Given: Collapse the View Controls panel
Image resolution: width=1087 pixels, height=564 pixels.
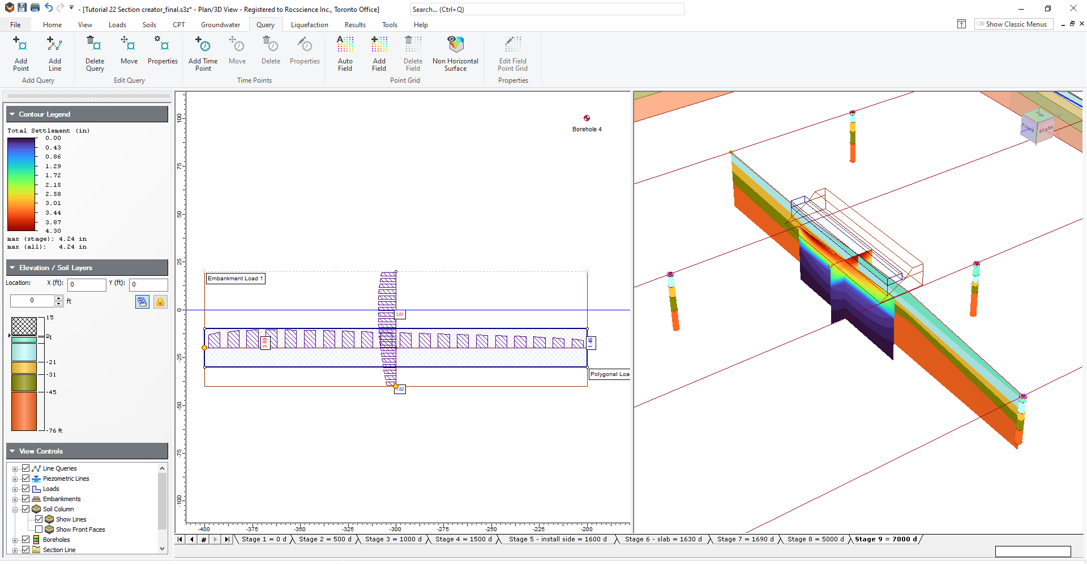Looking at the screenshot, I should click(11, 451).
